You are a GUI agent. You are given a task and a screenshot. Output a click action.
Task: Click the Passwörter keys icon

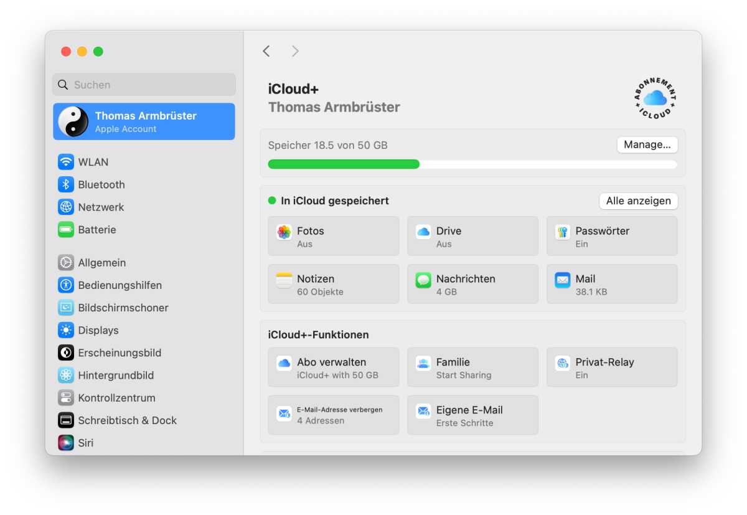click(x=563, y=232)
